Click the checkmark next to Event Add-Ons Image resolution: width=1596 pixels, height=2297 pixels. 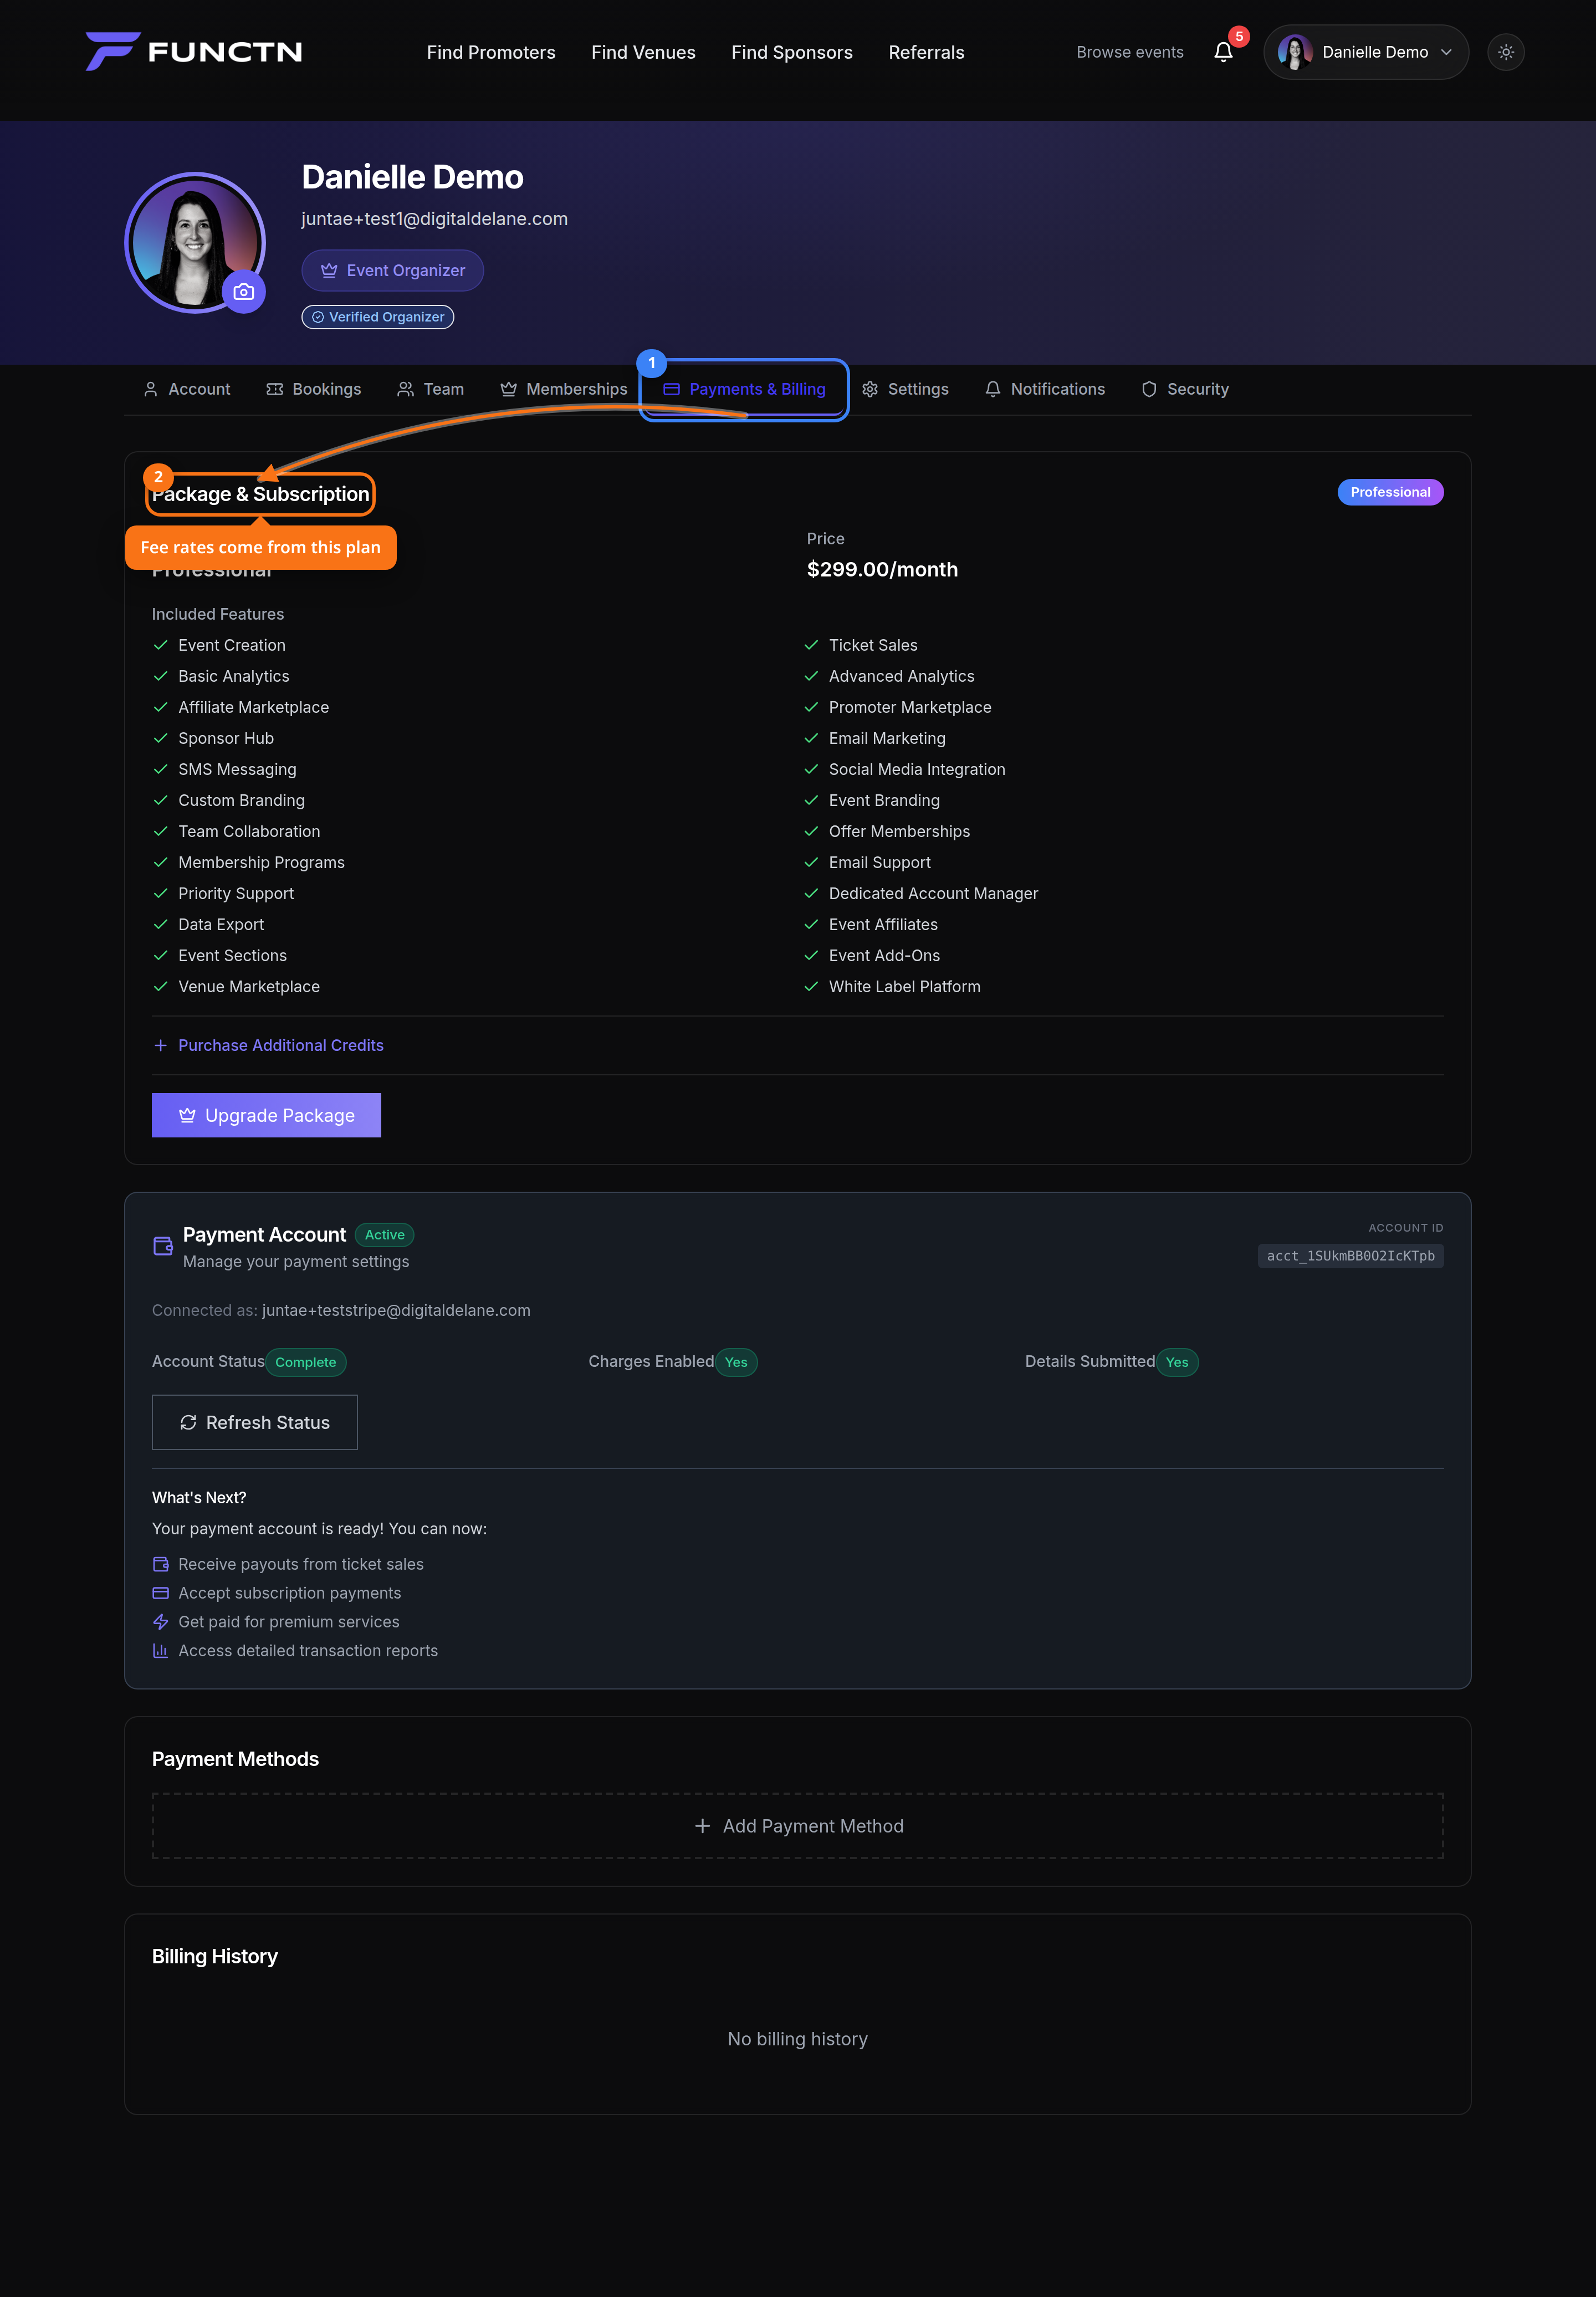pos(811,956)
